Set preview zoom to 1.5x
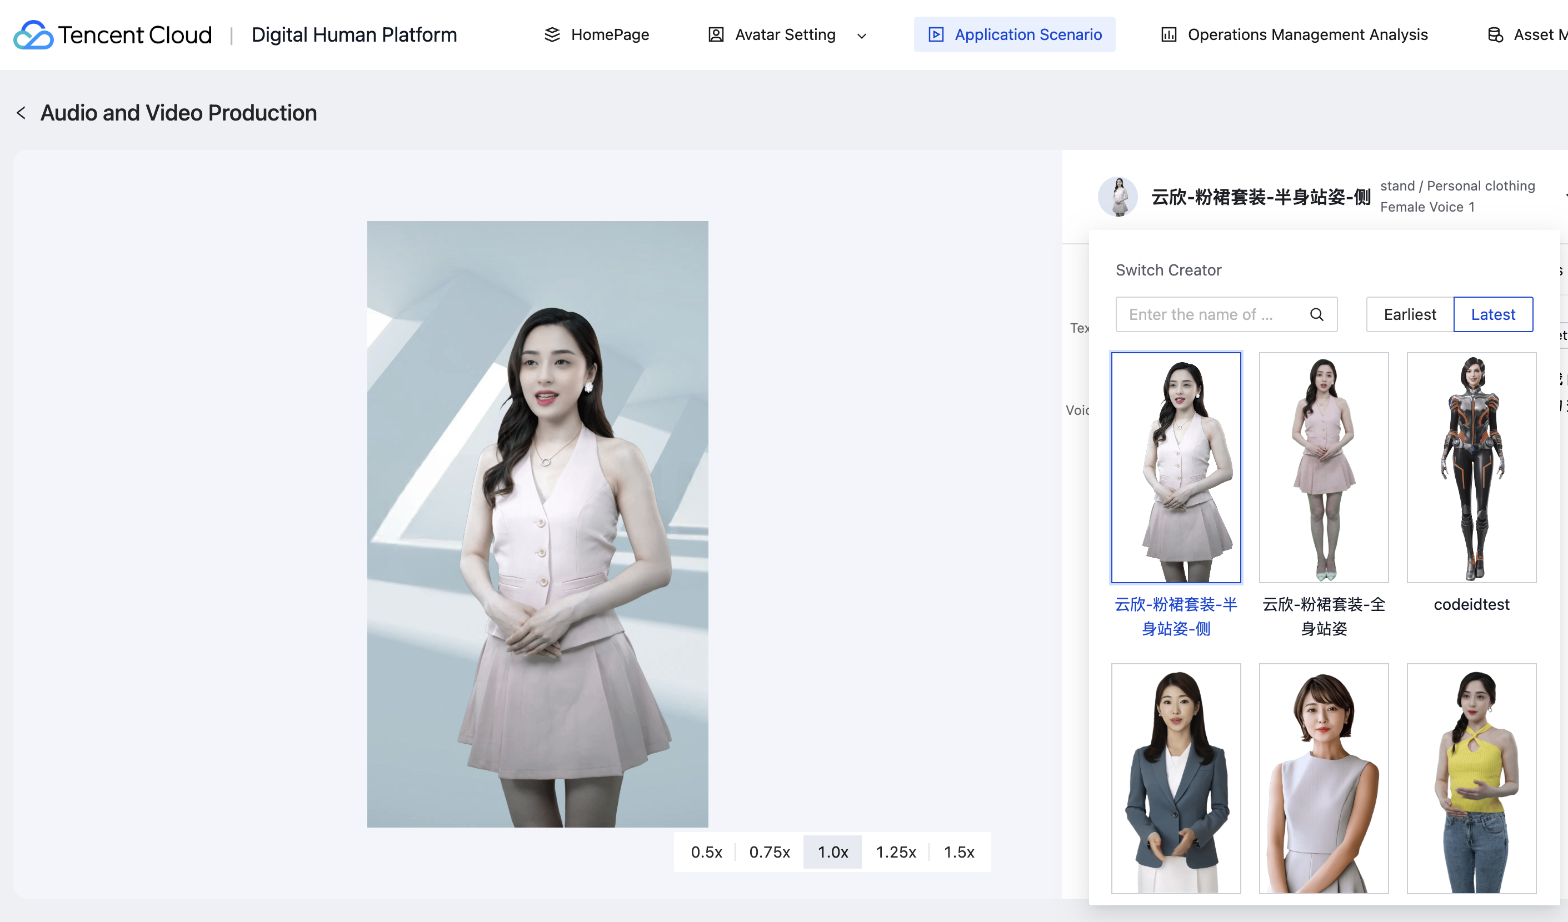Image resolution: width=1568 pixels, height=922 pixels. click(958, 851)
